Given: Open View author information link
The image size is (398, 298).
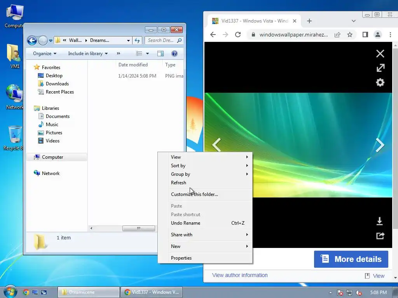Looking at the screenshot, I should [x=240, y=275].
